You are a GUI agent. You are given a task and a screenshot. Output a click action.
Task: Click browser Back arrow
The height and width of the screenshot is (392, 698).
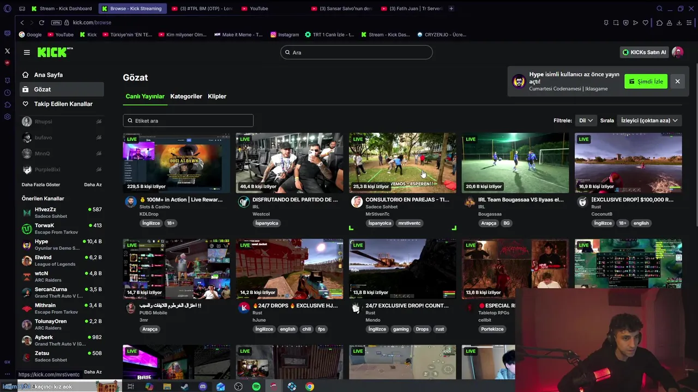click(22, 22)
